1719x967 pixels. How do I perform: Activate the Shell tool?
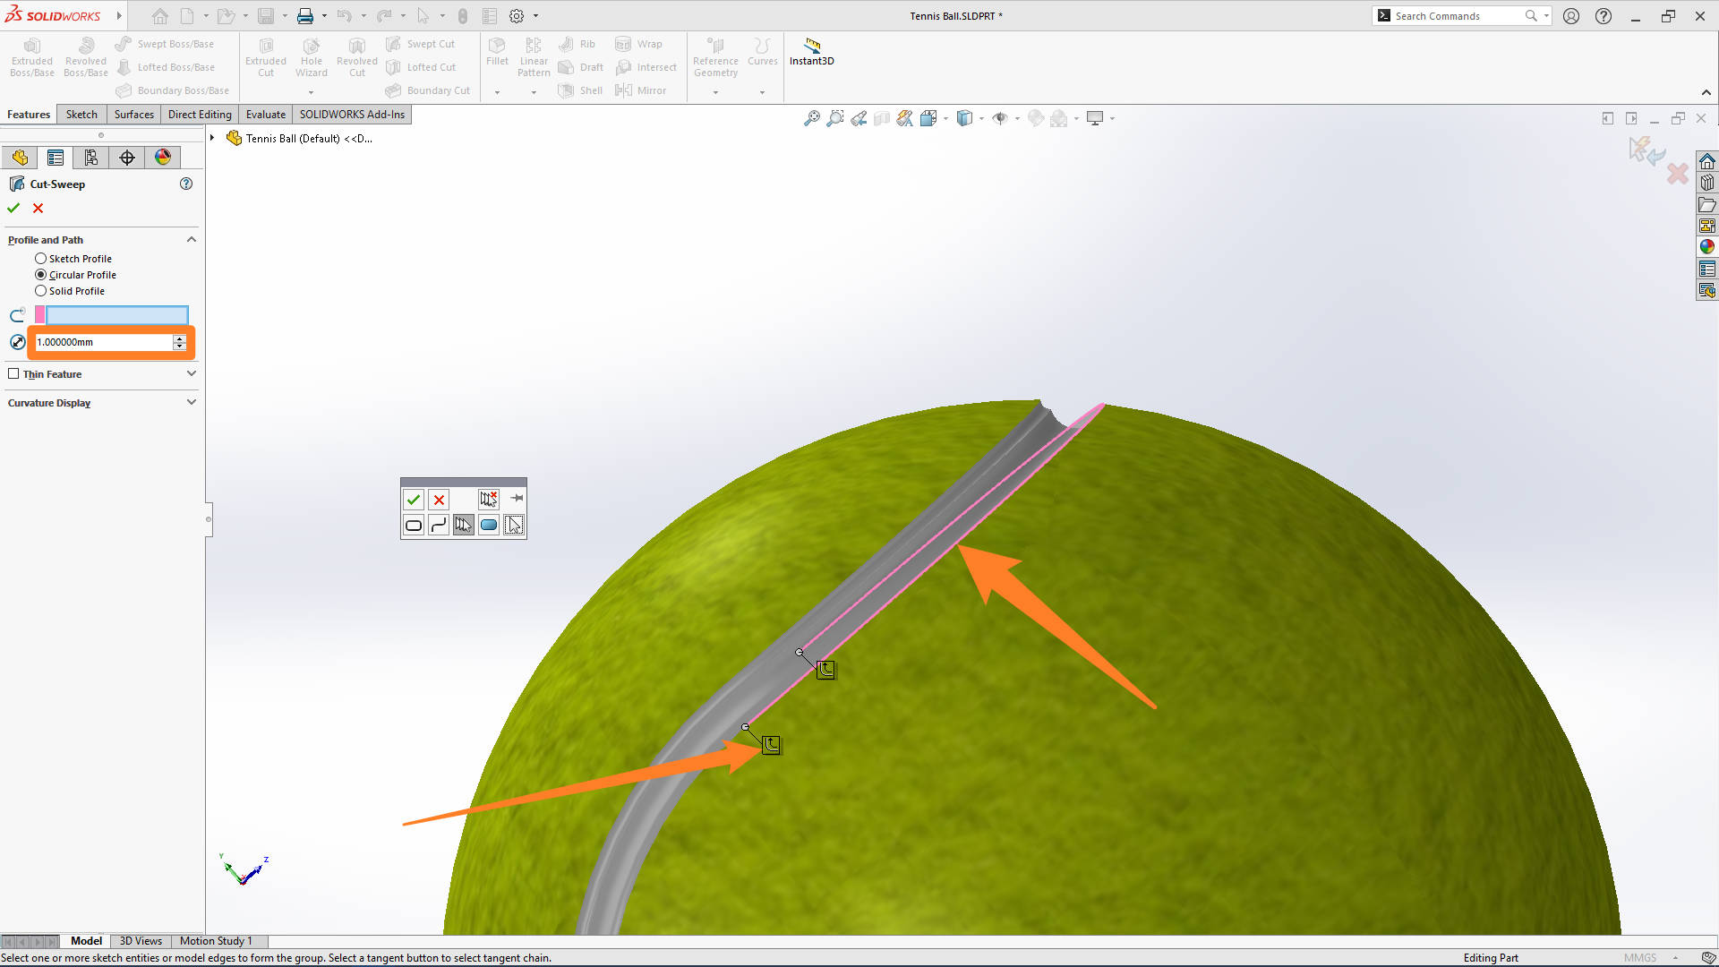tap(580, 90)
